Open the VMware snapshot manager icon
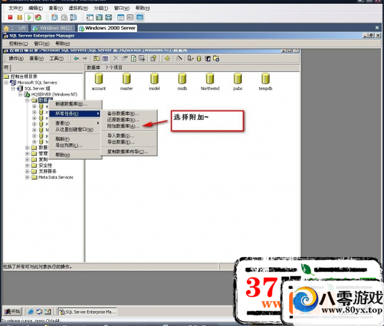This screenshot has width=384, height=326. coord(73,17)
